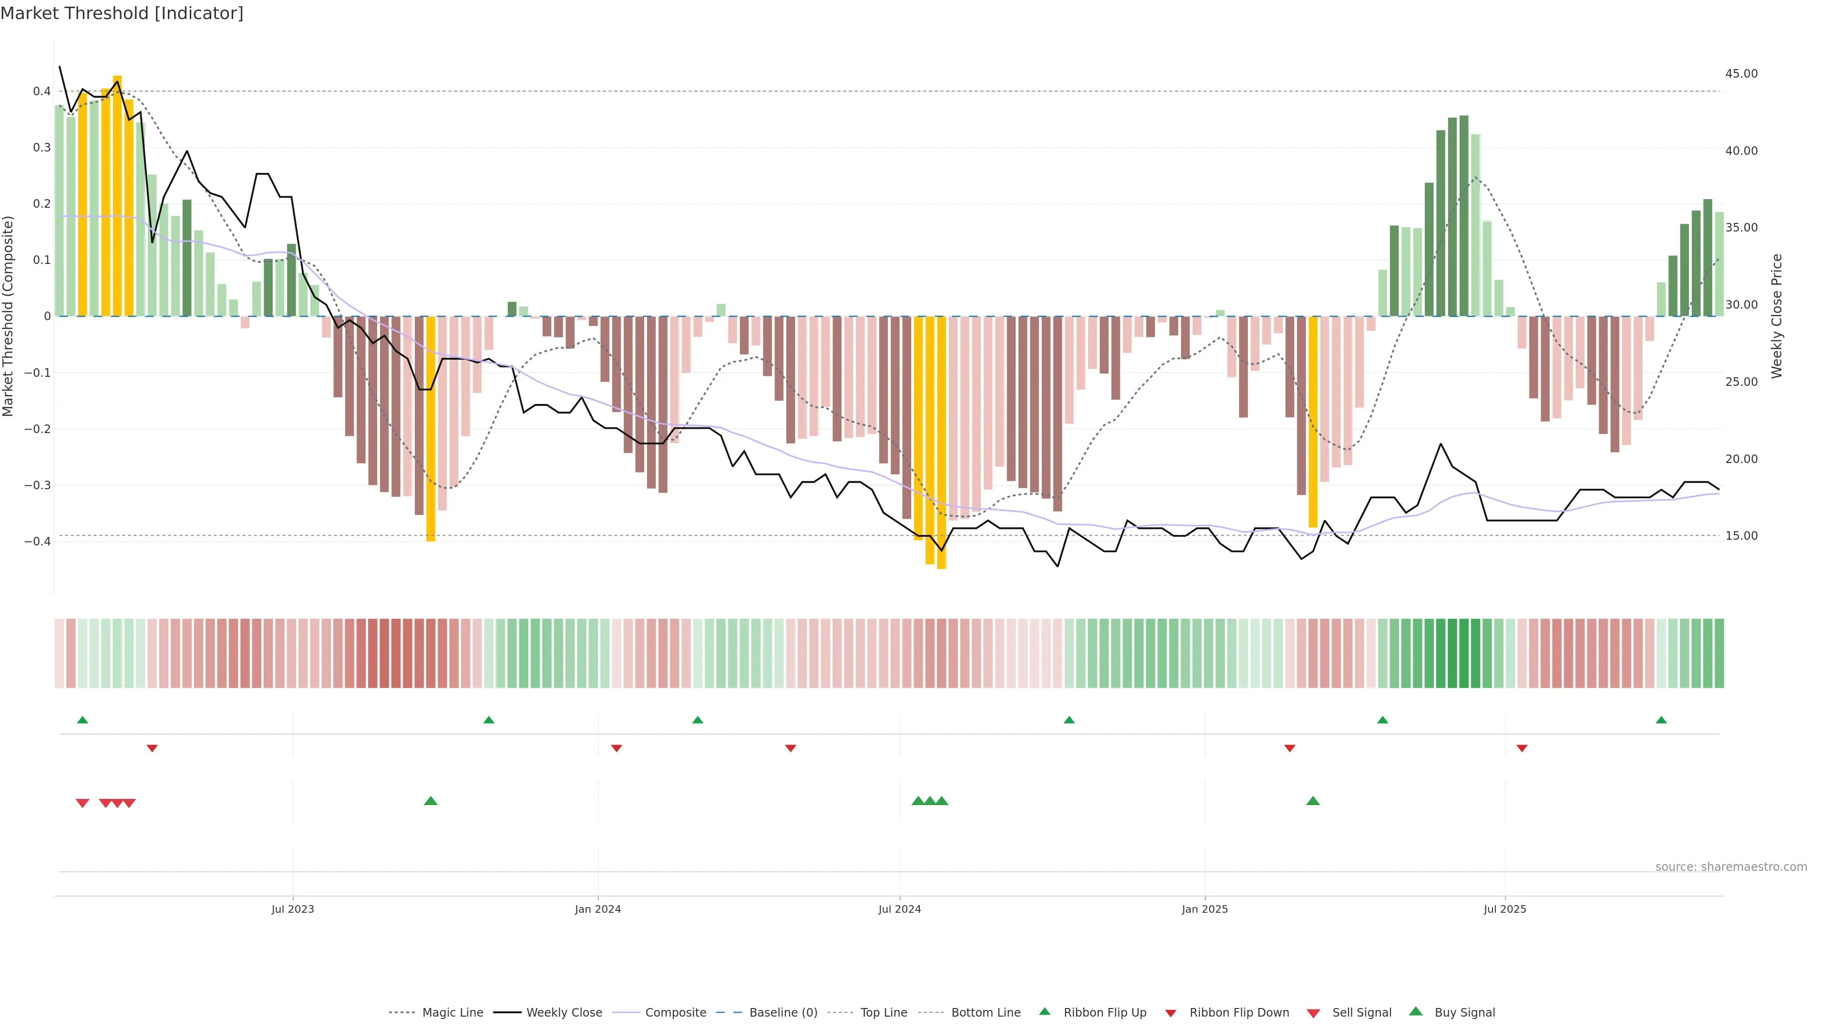Click the rightmost Ribbon Flip Up marker
Image resolution: width=1831 pixels, height=1029 pixels.
[x=1661, y=720]
